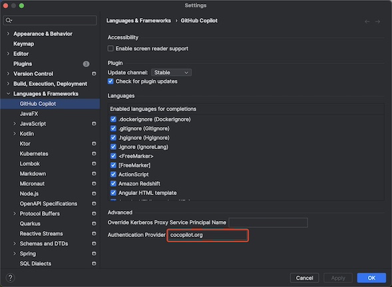
Task: Toggle the .ignore (IgnoreLang) checkbox
Action: [113, 147]
